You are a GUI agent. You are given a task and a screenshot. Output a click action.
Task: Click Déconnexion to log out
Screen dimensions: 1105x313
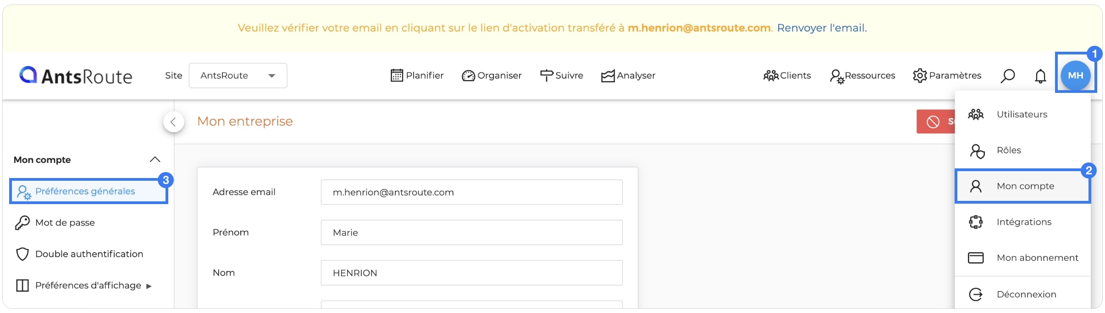click(x=1022, y=294)
